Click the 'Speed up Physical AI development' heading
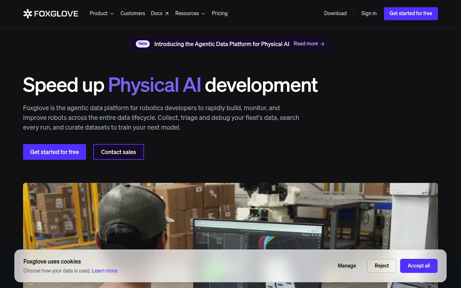Image resolution: width=461 pixels, height=288 pixels. click(170, 85)
